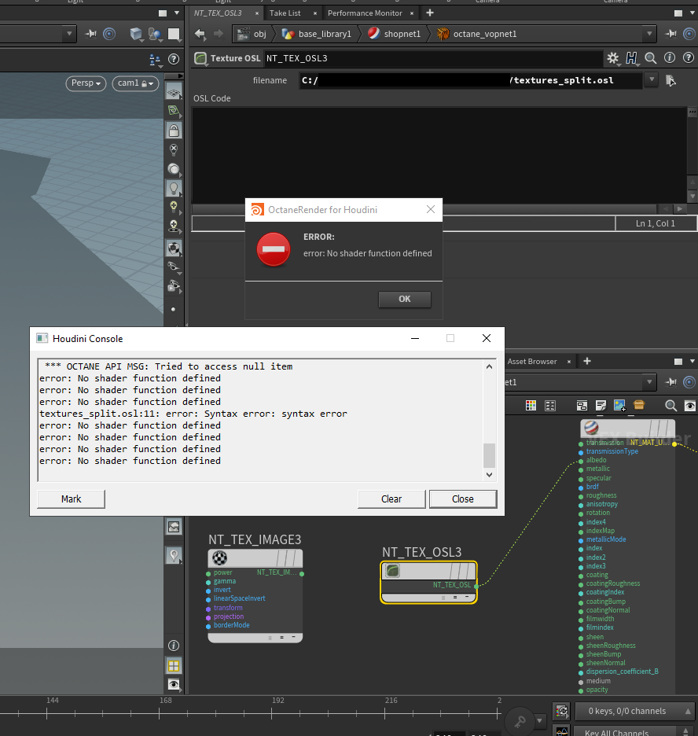Click timeline frame 192 marker
The image size is (698, 736).
277,701
